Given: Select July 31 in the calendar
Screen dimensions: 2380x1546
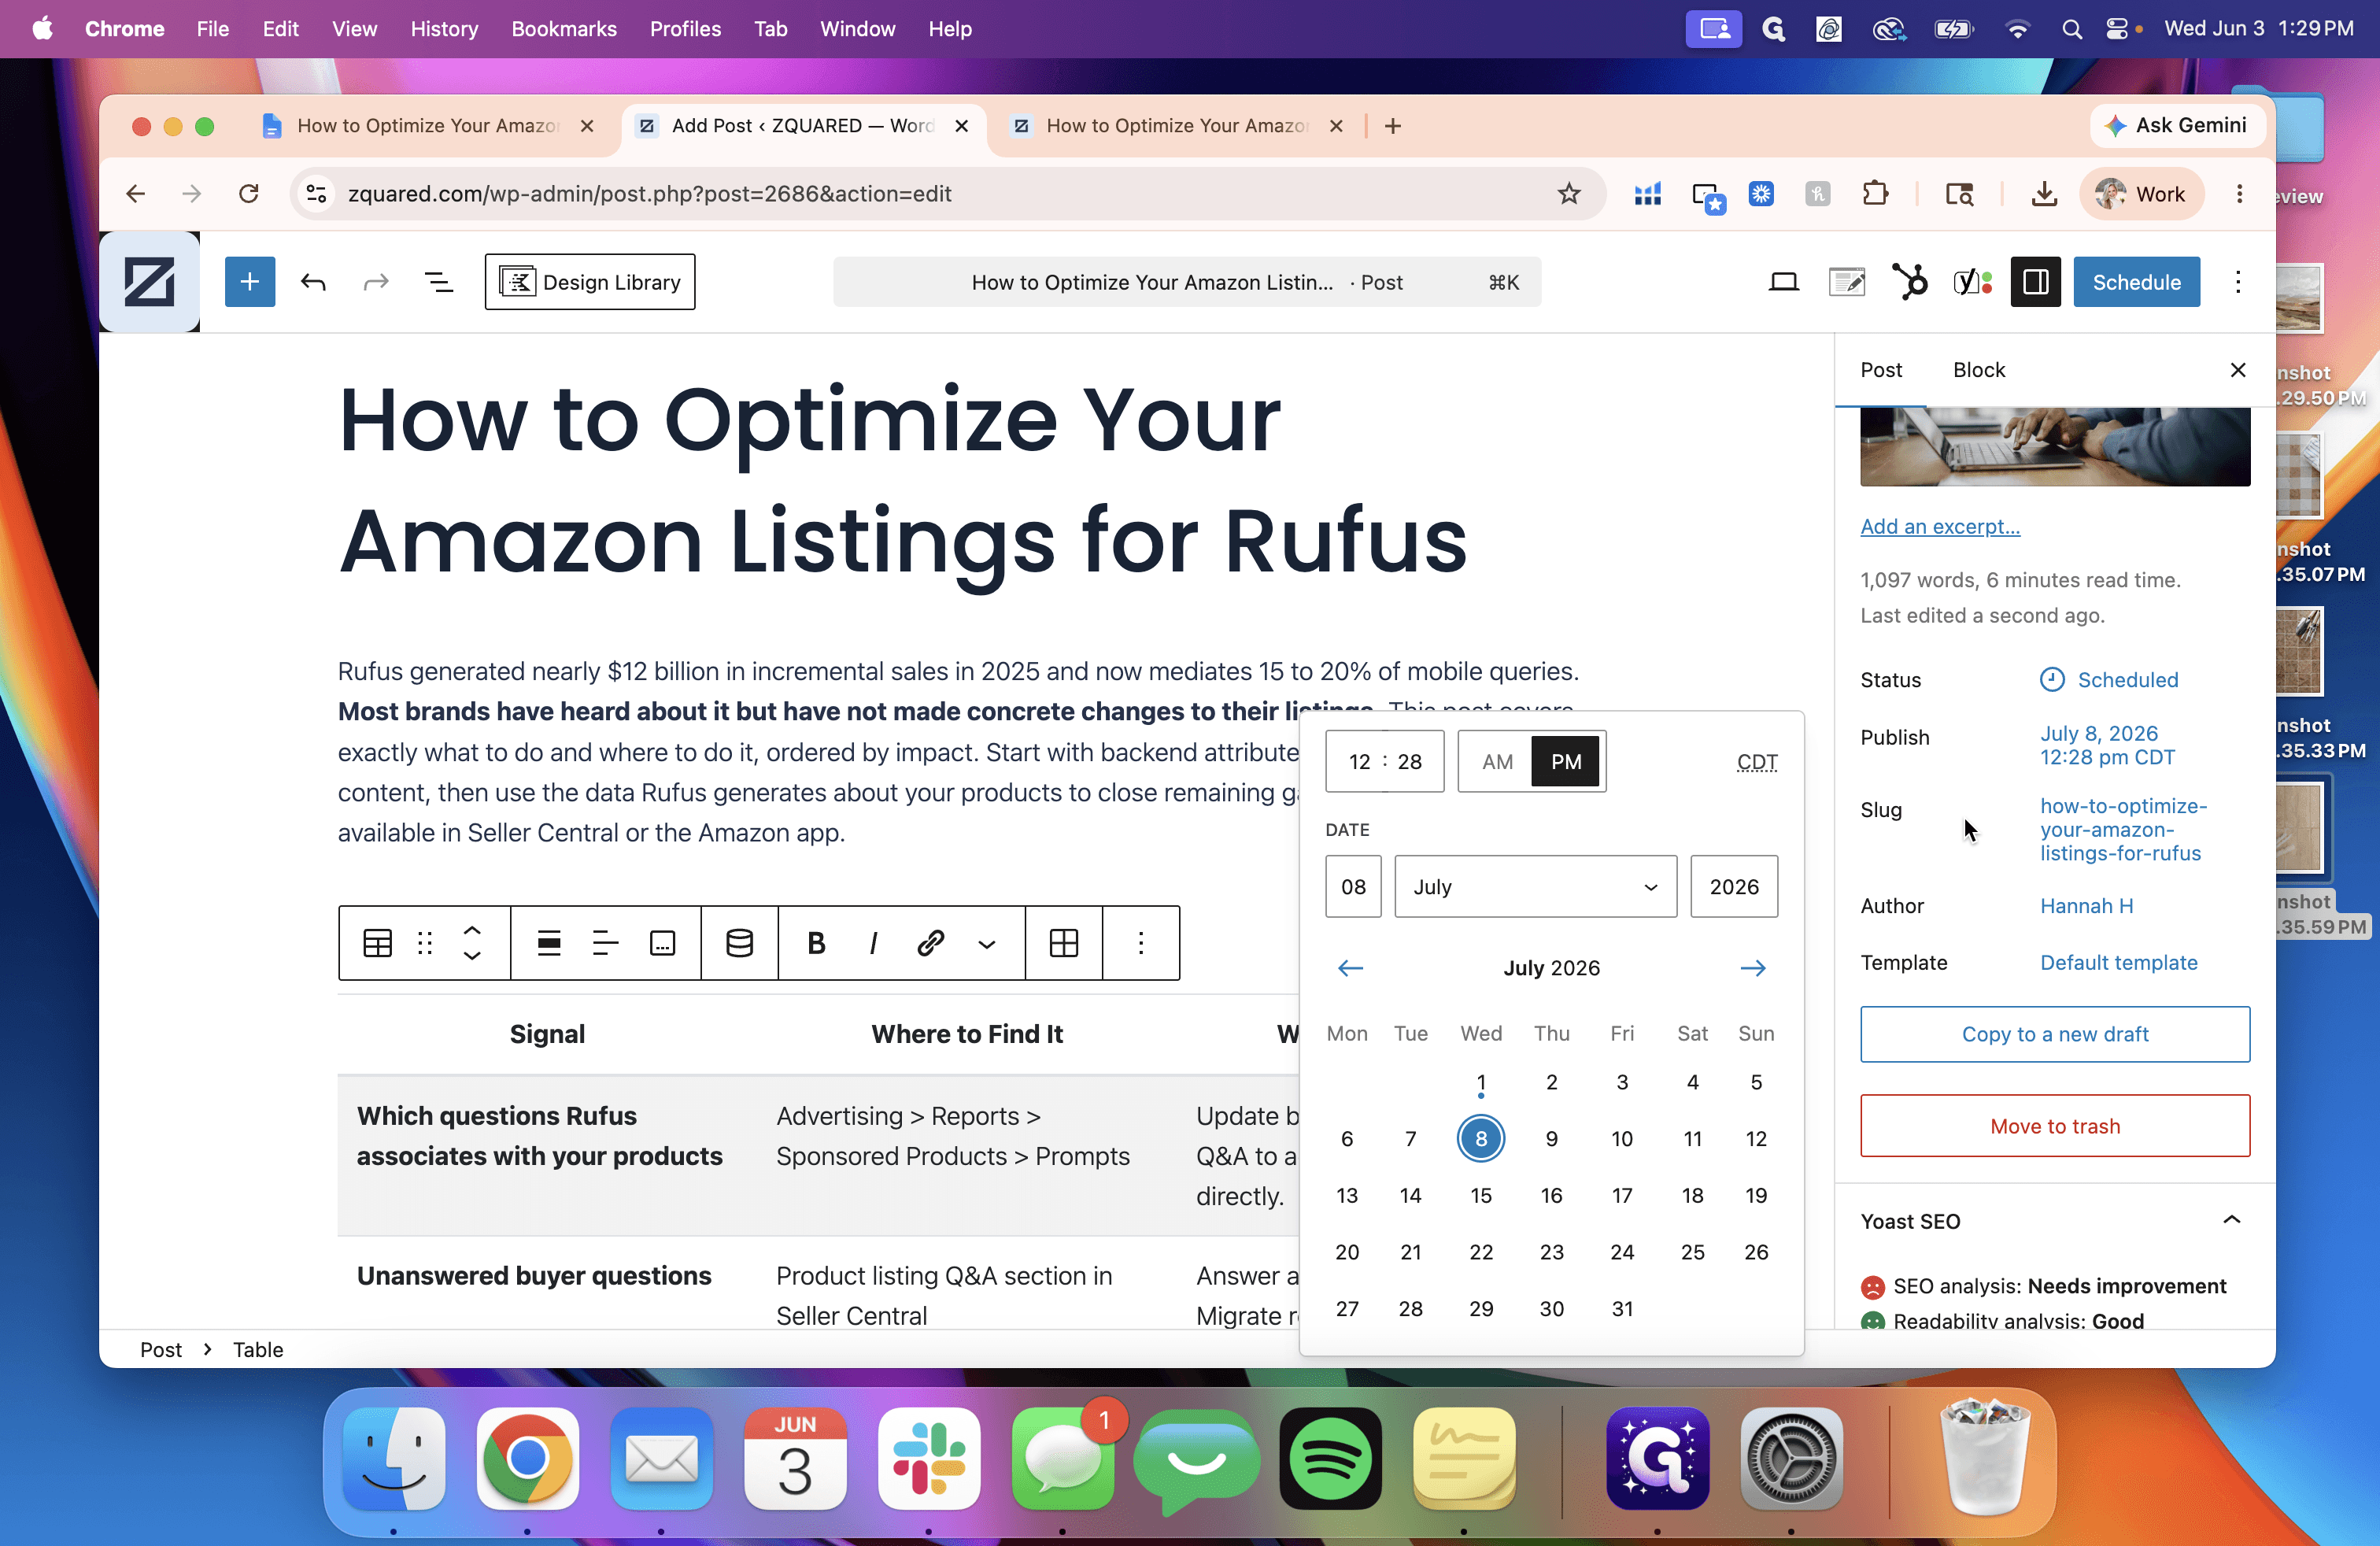Looking at the screenshot, I should pyautogui.click(x=1622, y=1309).
